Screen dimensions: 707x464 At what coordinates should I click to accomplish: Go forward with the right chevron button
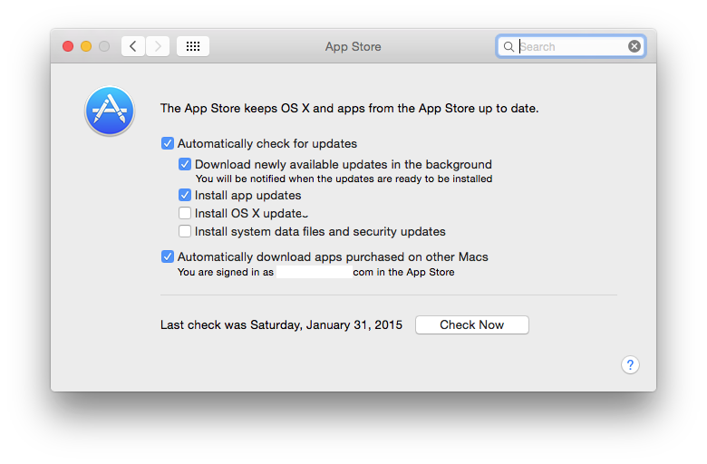158,46
